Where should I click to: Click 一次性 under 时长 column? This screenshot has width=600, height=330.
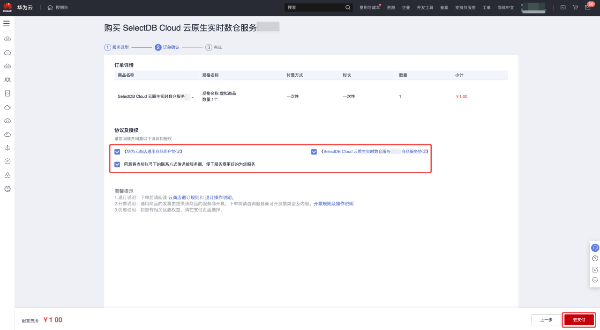point(349,96)
